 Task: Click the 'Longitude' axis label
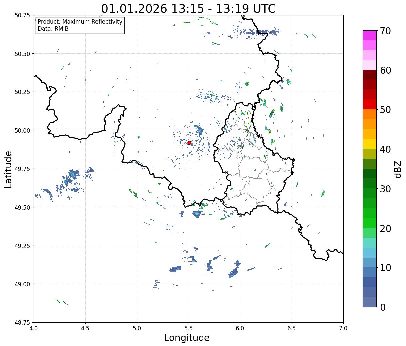tap(187, 338)
